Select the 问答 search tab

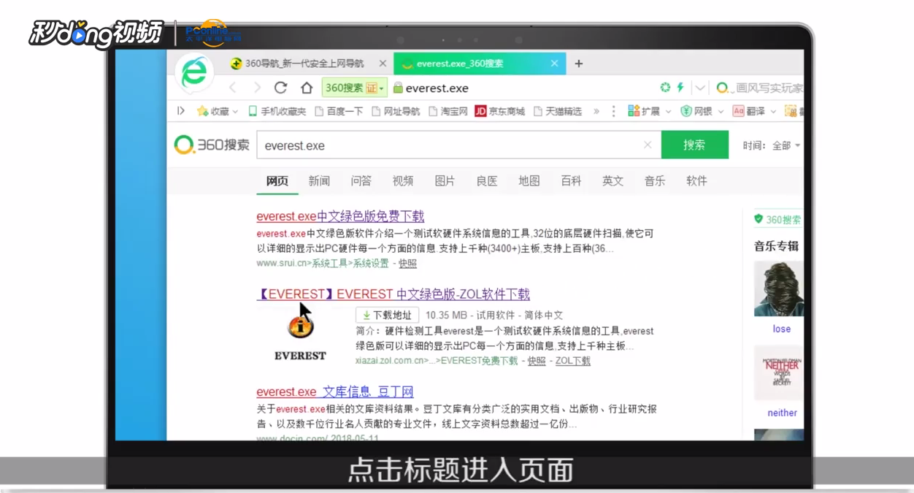coord(361,181)
